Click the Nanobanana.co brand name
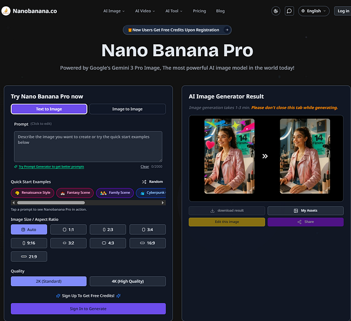This screenshot has width=351, height=321. point(35,11)
